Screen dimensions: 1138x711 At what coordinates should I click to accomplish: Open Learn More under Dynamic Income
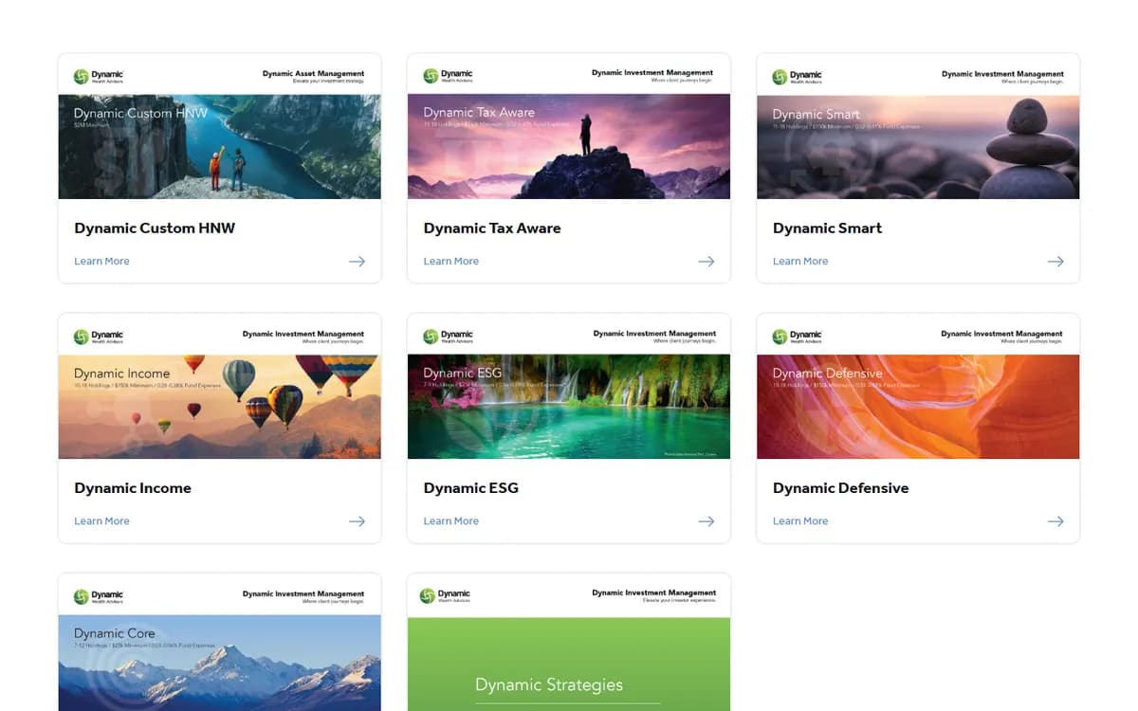point(101,521)
